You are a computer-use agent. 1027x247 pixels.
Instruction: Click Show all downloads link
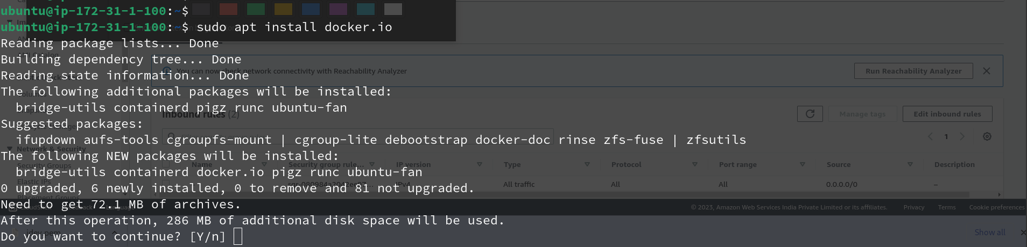tap(989, 233)
